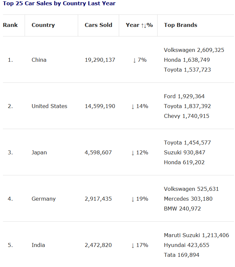
Task: Click Maruti Suzuki 1,213,406 in India row
Action: [196, 235]
